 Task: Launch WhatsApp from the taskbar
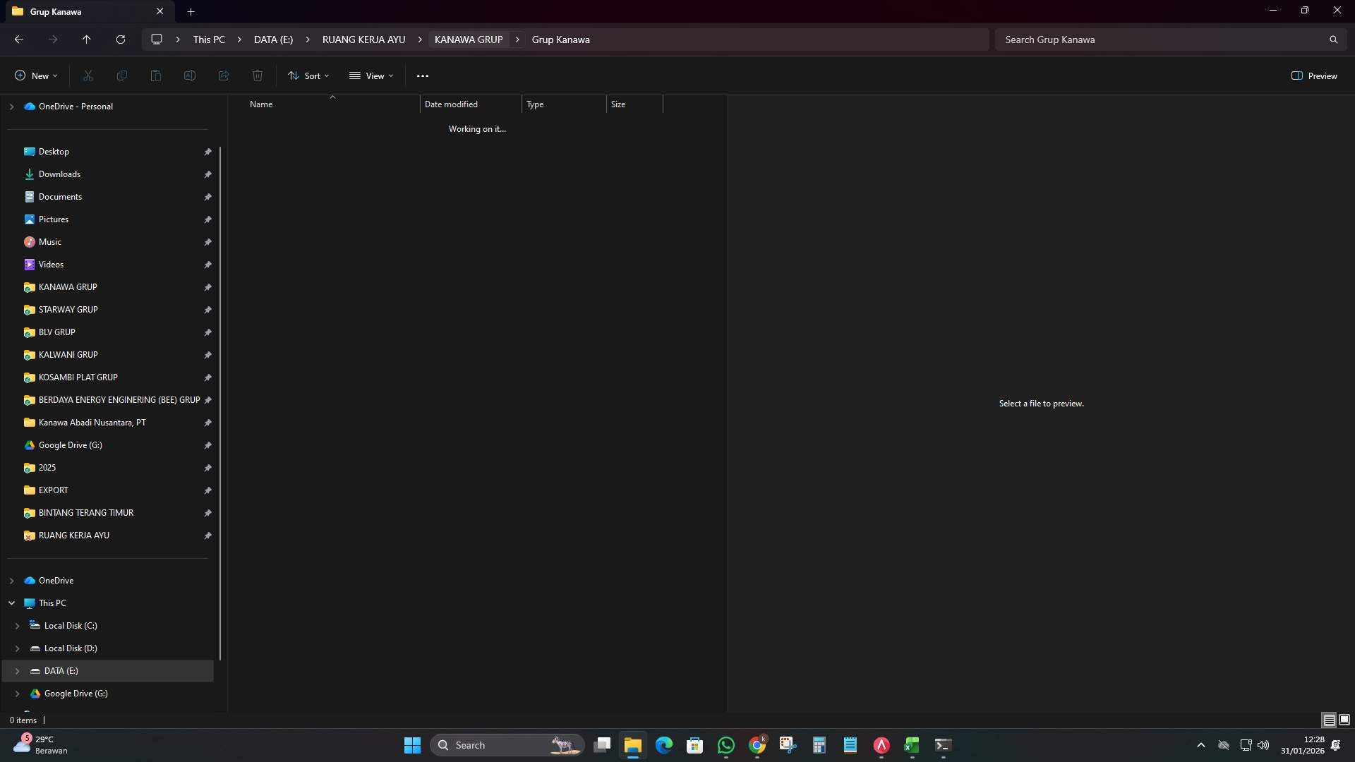pos(726,744)
